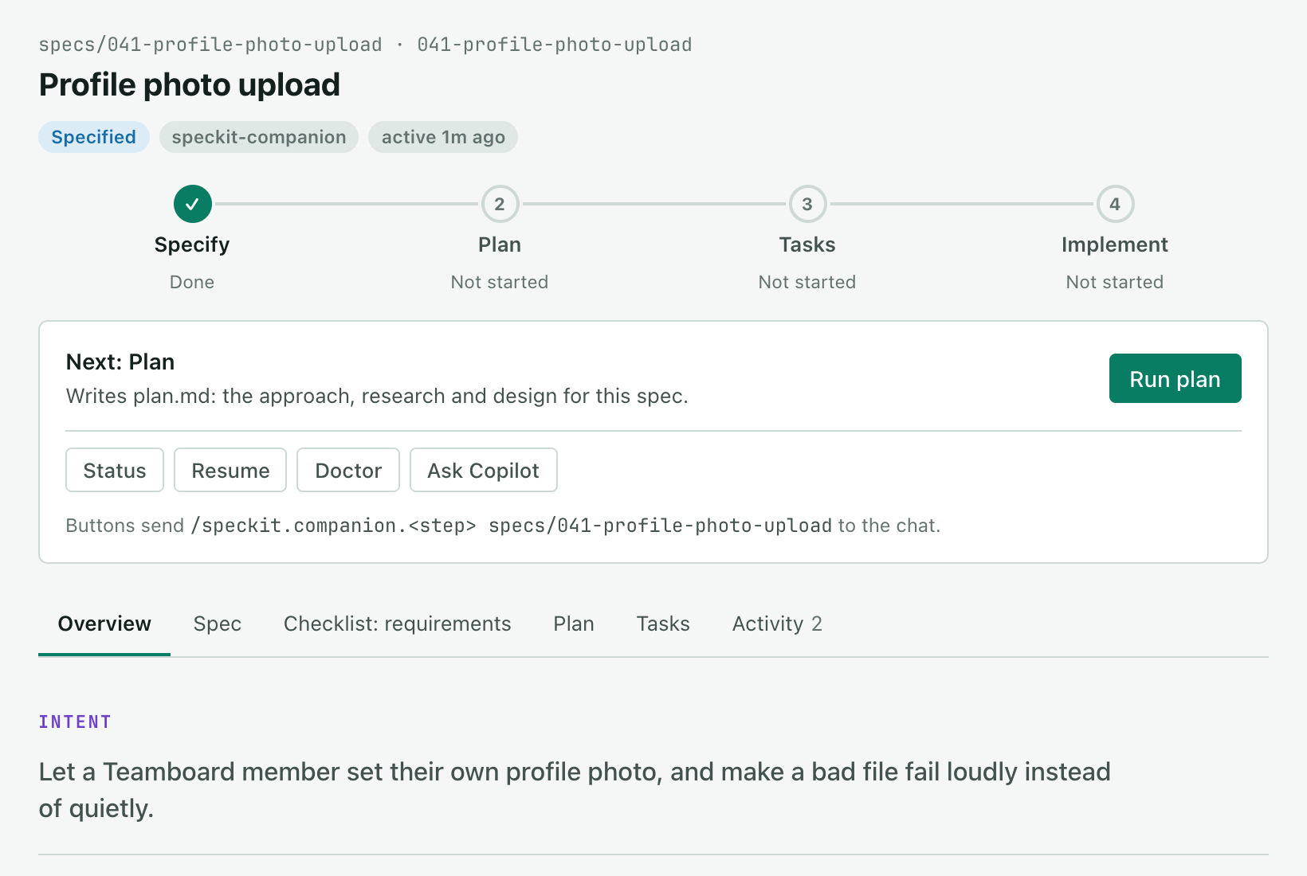Click the Resume button

(230, 470)
